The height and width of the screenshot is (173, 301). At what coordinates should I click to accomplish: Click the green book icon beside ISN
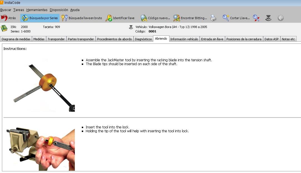4,28
